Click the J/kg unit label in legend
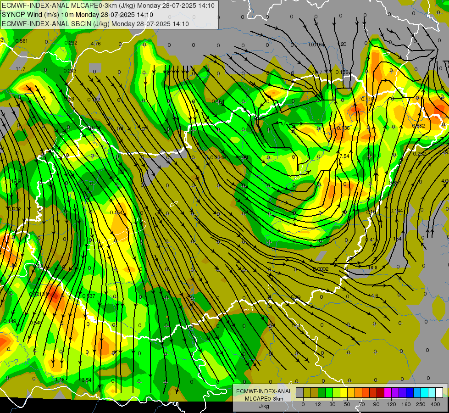The image size is (449, 413). (264, 406)
